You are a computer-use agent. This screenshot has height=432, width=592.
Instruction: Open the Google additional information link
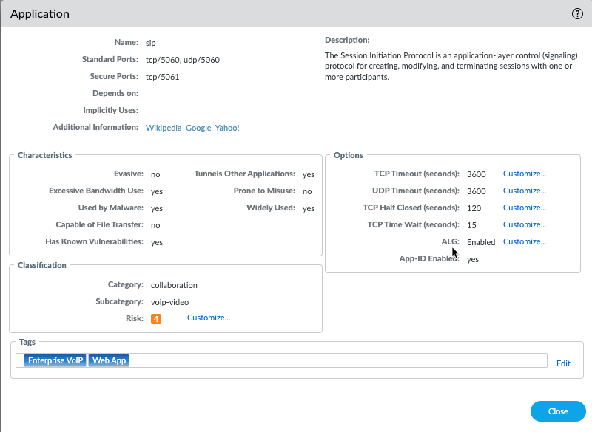coord(198,128)
